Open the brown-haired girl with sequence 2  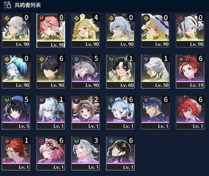pos(86,113)
